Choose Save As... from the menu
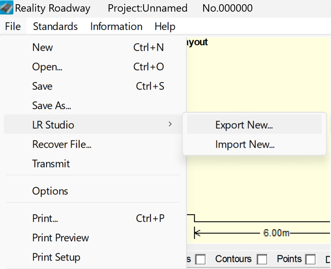Image resolution: width=331 pixels, height=269 pixels. [x=52, y=105]
